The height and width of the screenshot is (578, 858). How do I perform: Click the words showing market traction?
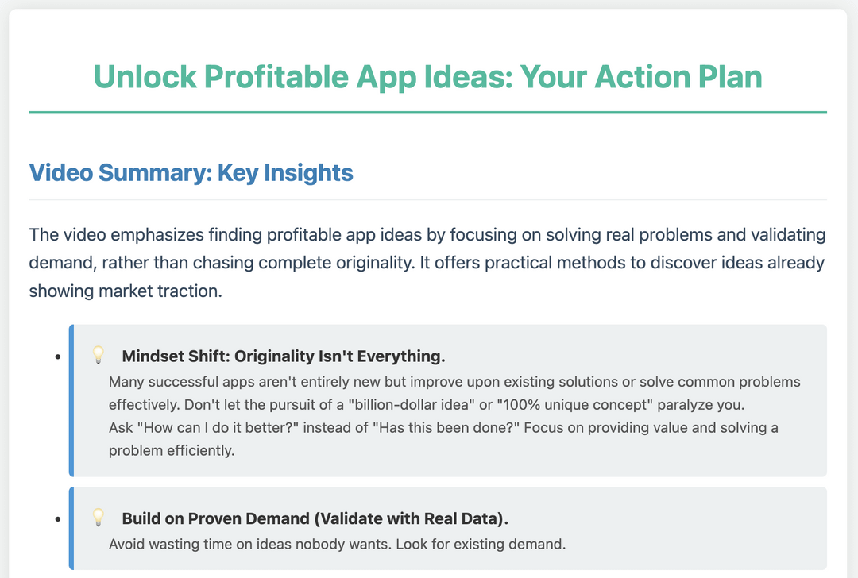pyautogui.click(x=126, y=291)
